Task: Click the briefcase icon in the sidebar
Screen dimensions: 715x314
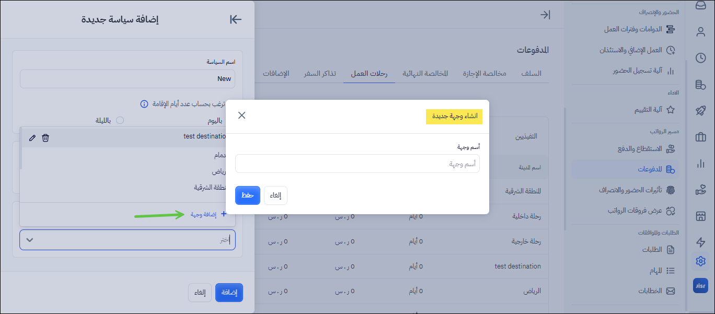Action: pyautogui.click(x=701, y=137)
